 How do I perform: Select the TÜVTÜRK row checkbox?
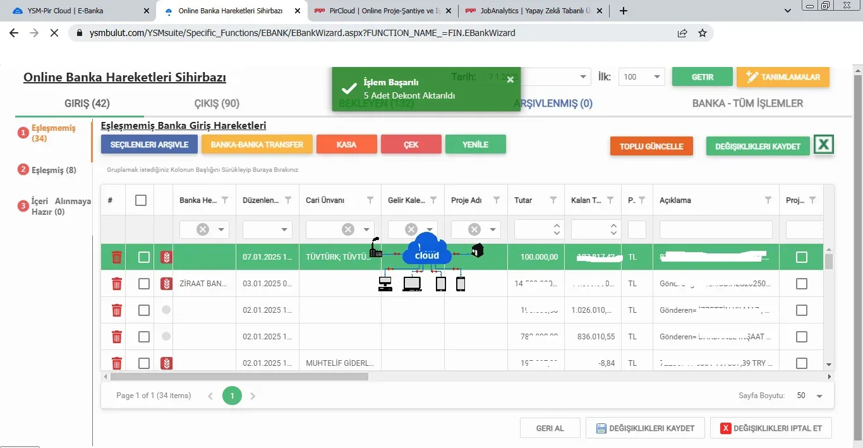coord(144,257)
